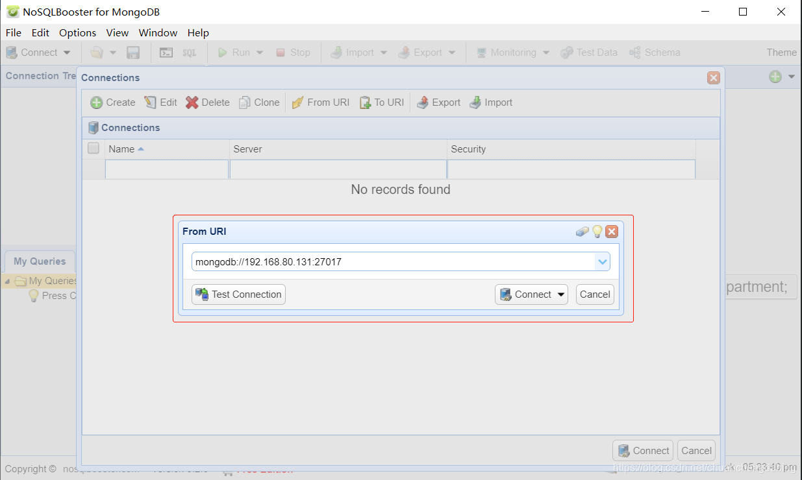
Task: Click the SQL query icon in main toolbar
Action: click(x=189, y=53)
